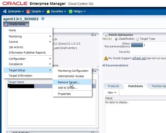Screen dimensions: 166x133
Task: Open Job Activity menu entry
Action: [28, 47]
